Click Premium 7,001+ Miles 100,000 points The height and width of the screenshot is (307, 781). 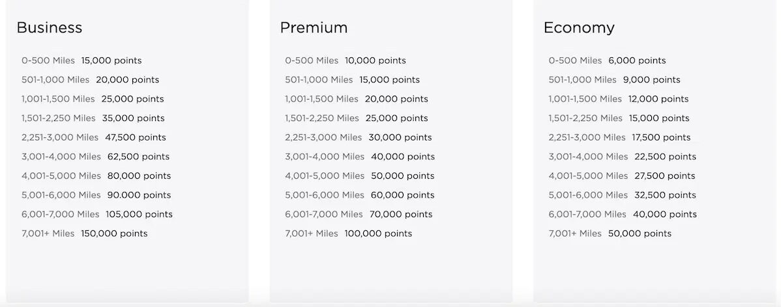(x=348, y=234)
